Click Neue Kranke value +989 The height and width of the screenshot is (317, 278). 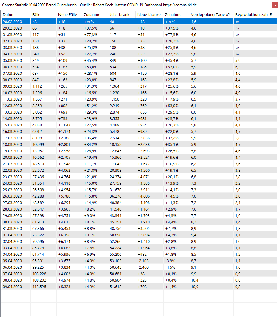(142, 132)
